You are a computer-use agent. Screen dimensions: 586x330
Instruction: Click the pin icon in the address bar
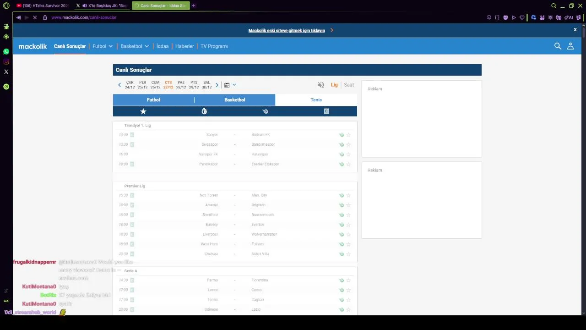pyautogui.click(x=489, y=17)
